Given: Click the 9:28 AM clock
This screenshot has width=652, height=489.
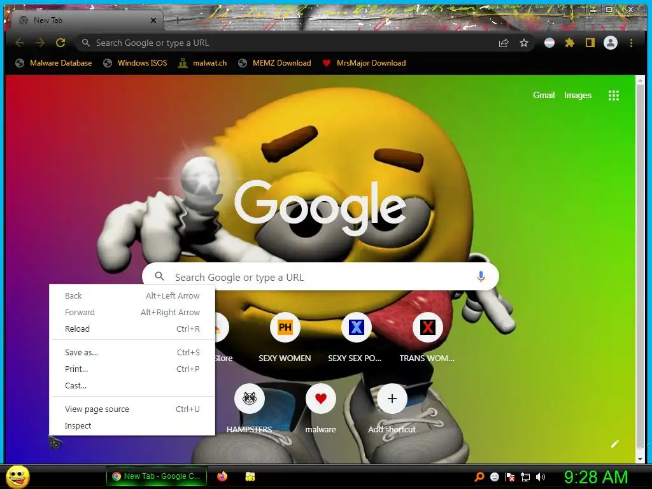Looking at the screenshot, I should (x=595, y=477).
